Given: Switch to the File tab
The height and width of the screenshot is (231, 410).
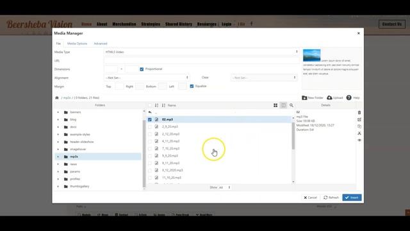Looking at the screenshot, I should click(x=58, y=44).
